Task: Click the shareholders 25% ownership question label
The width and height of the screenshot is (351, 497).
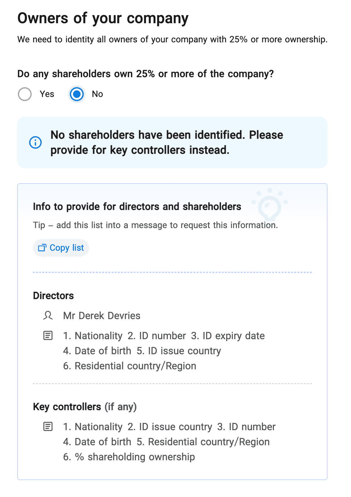Action: point(145,74)
